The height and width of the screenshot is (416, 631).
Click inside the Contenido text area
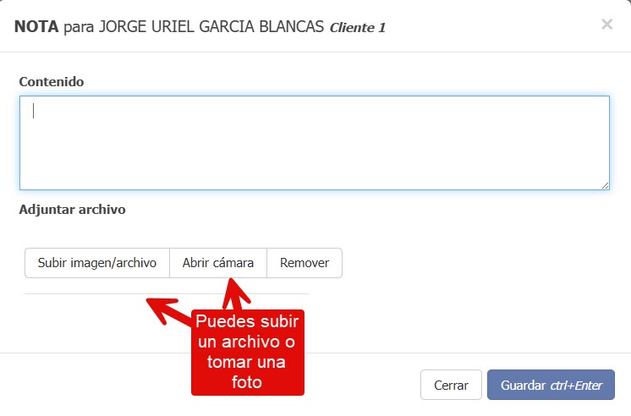(x=314, y=142)
